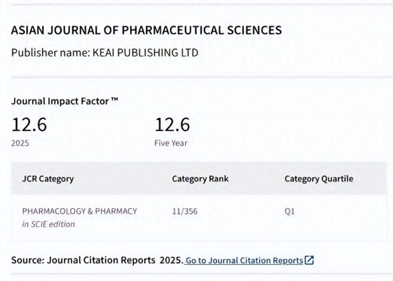The image size is (393, 281).
Task: Click the Q1 quartile value
Action: click(x=290, y=212)
